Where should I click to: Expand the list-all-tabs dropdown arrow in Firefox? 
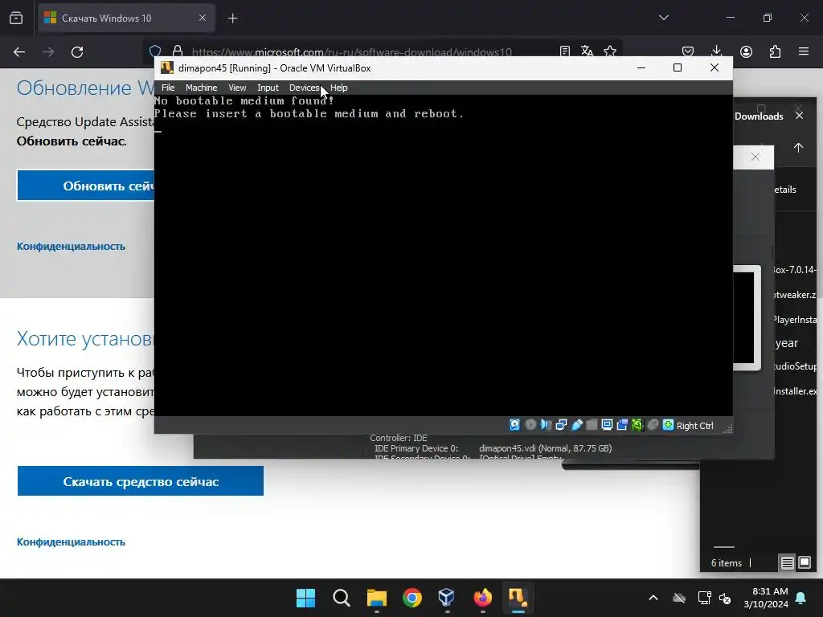tap(663, 18)
